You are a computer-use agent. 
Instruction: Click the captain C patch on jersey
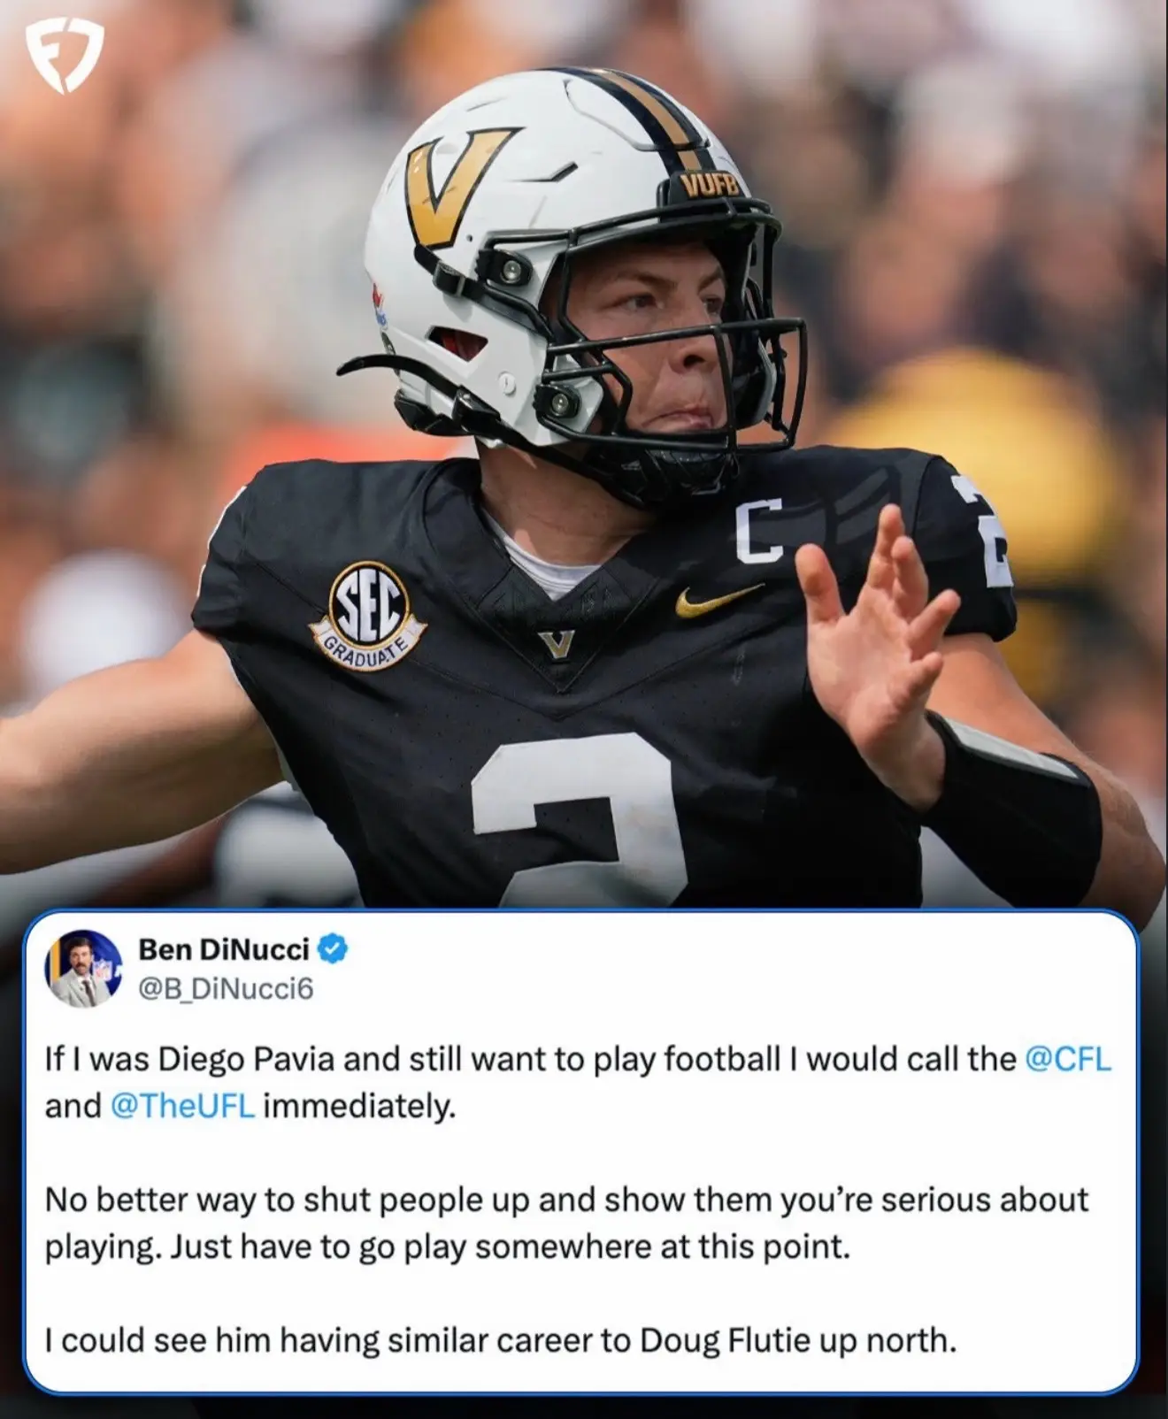pyautogui.click(x=759, y=531)
